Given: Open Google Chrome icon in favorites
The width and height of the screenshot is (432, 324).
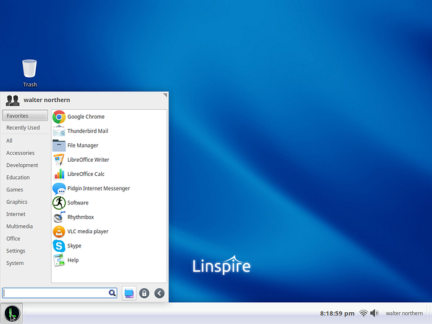Looking at the screenshot, I should pos(59,117).
